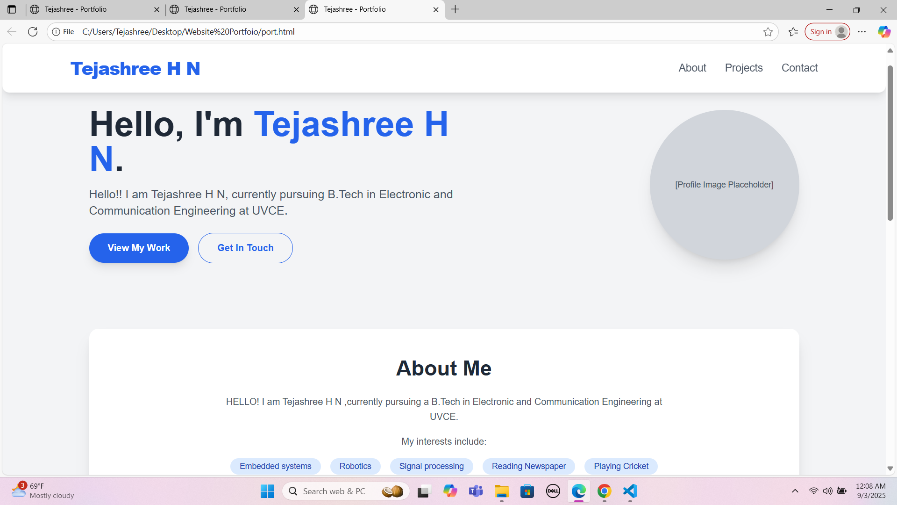Open Microsoft Store from taskbar
This screenshot has height=505, width=897.
click(x=527, y=491)
